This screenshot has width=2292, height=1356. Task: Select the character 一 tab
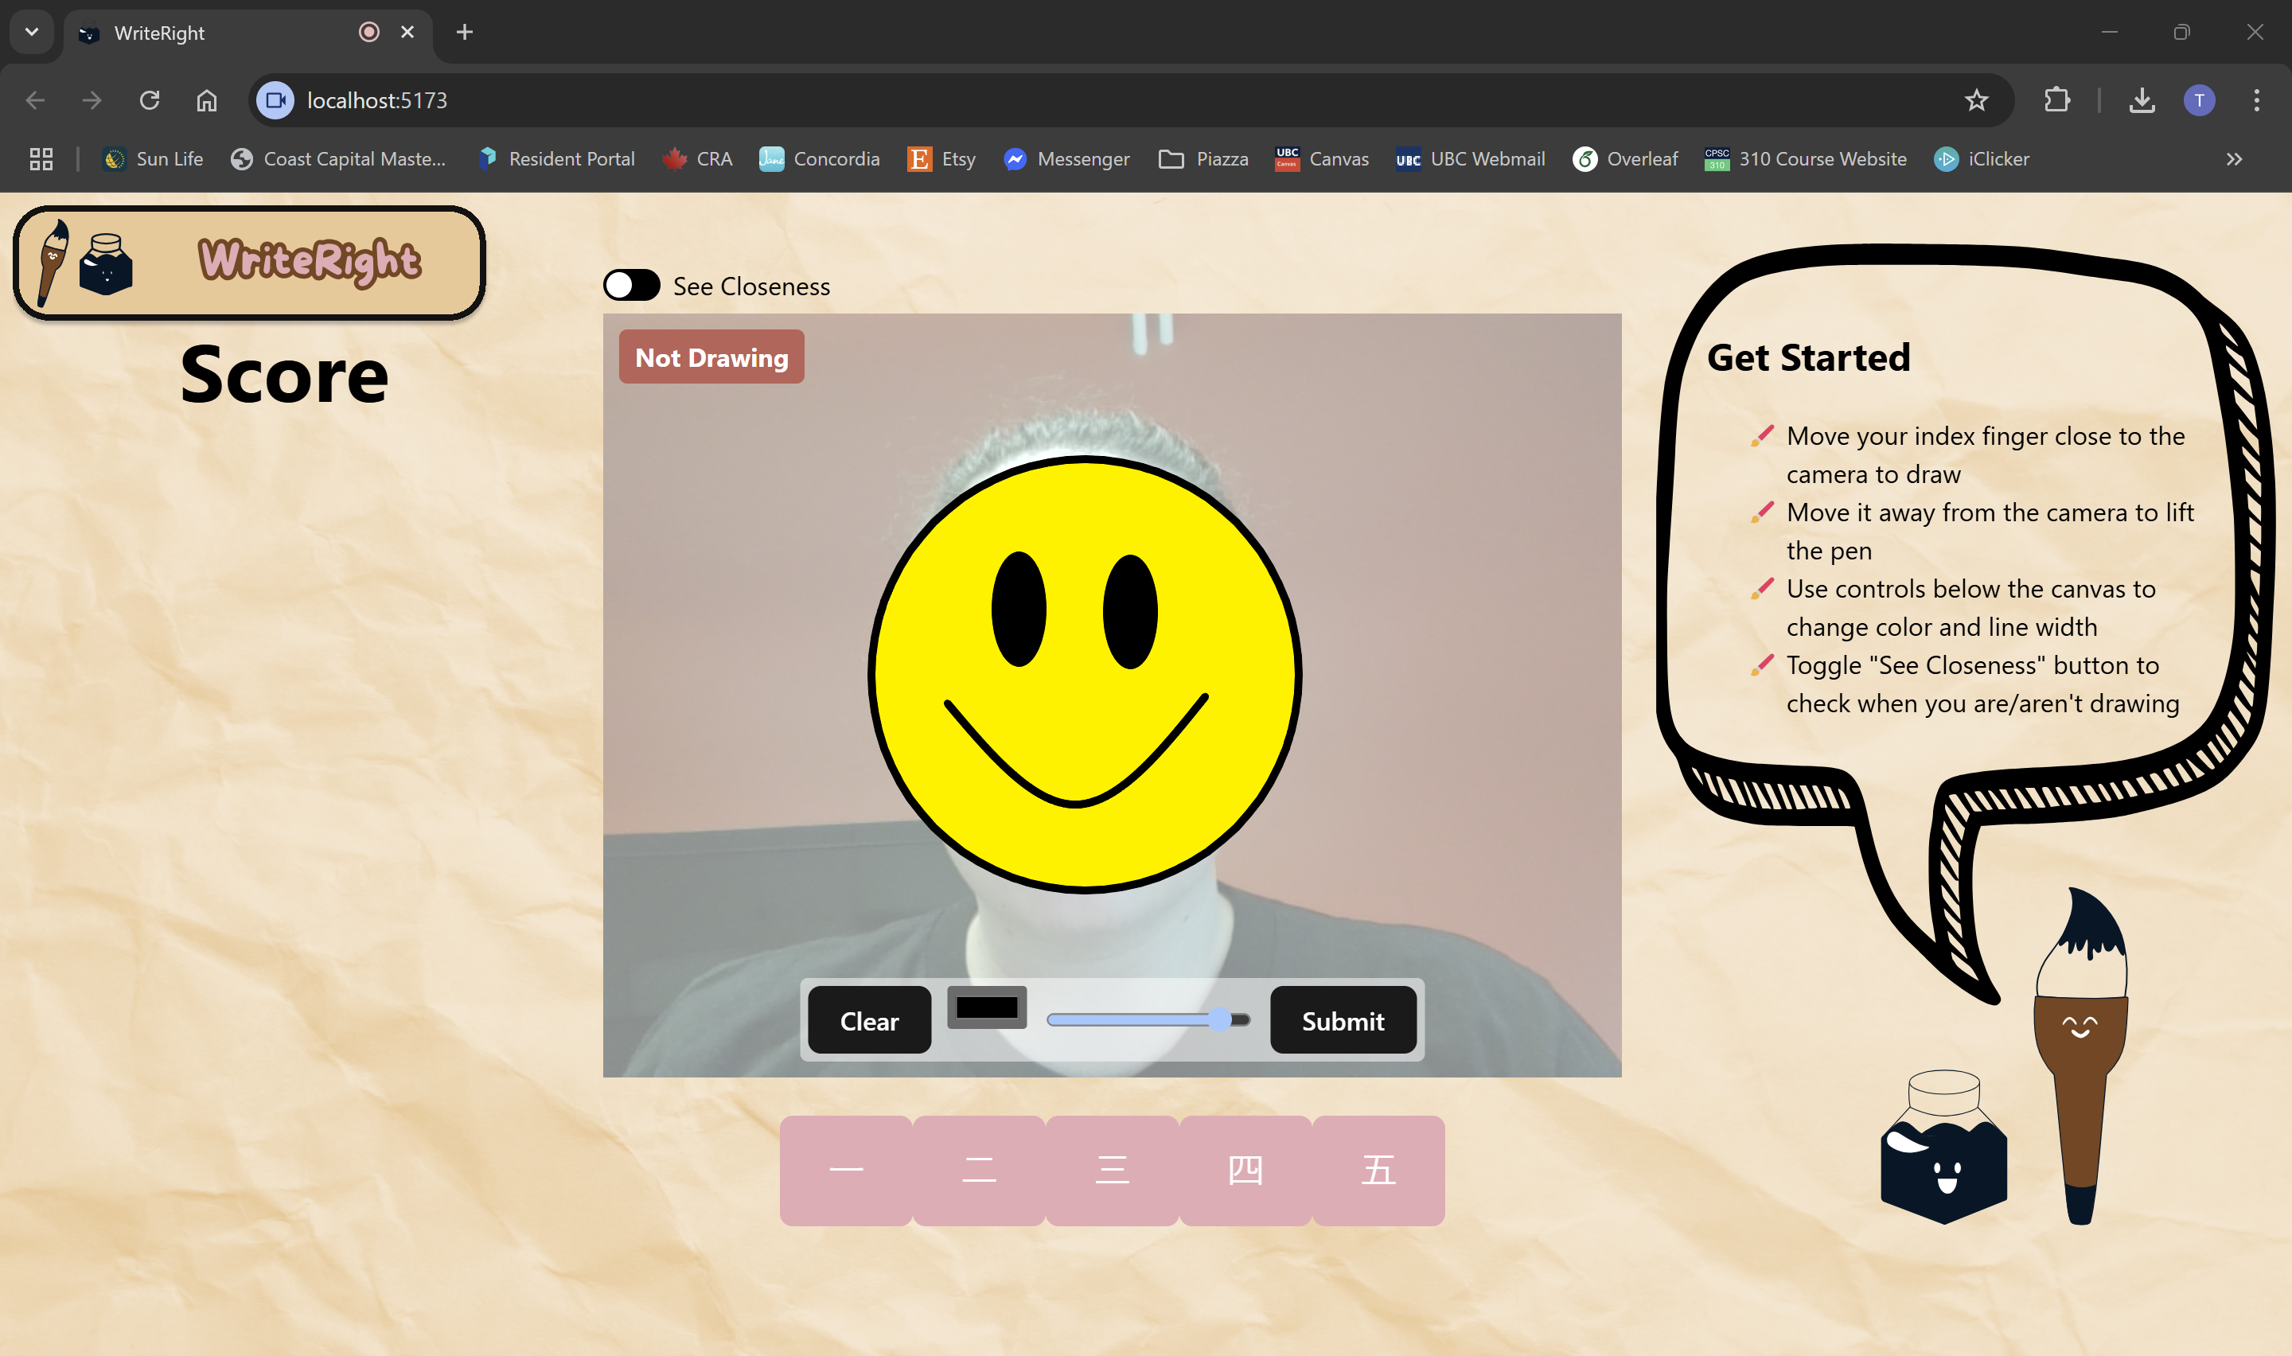coord(845,1170)
